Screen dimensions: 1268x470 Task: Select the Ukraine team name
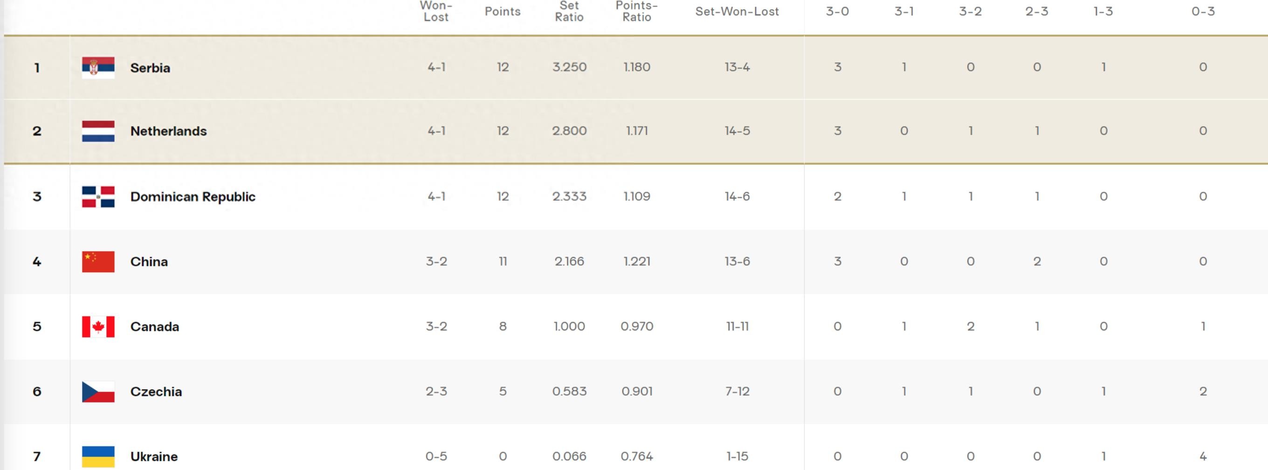(x=153, y=456)
